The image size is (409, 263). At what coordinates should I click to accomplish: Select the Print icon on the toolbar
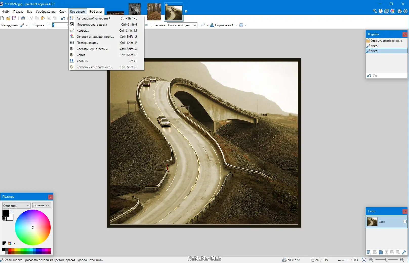[x=22, y=18]
